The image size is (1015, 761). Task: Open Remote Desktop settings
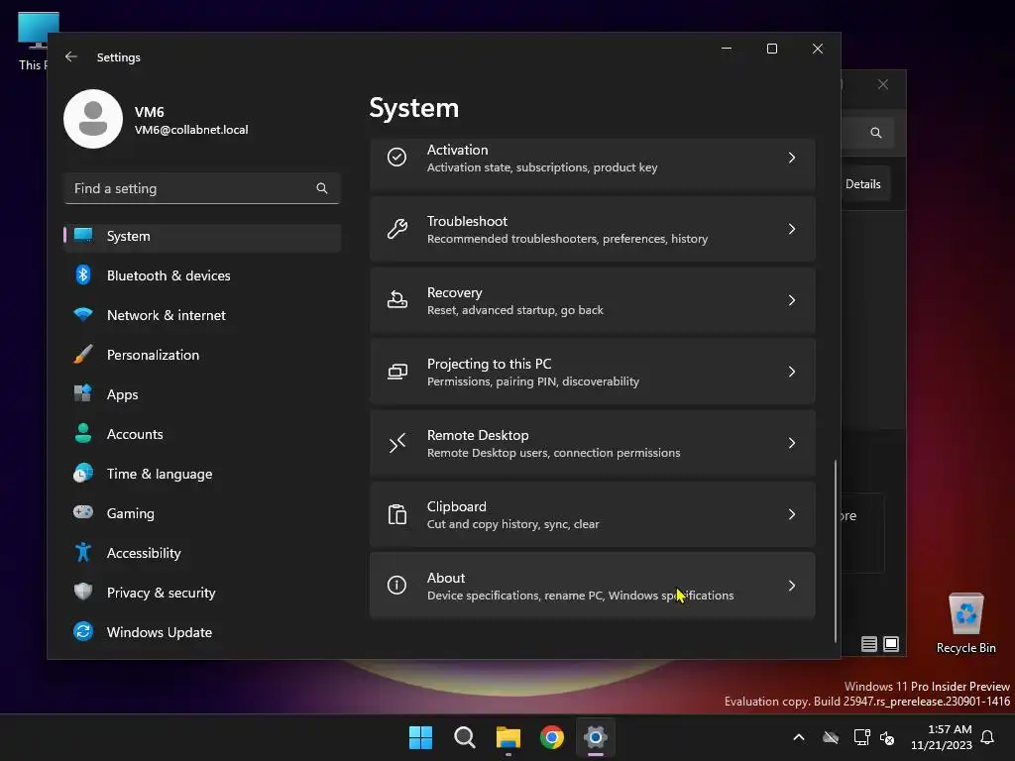593,443
